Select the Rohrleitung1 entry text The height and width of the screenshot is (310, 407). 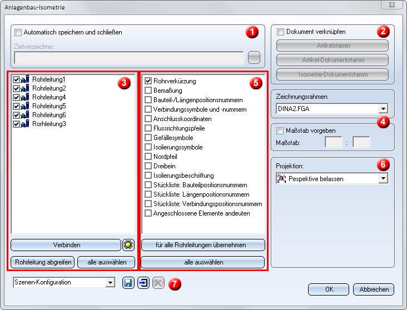49,79
